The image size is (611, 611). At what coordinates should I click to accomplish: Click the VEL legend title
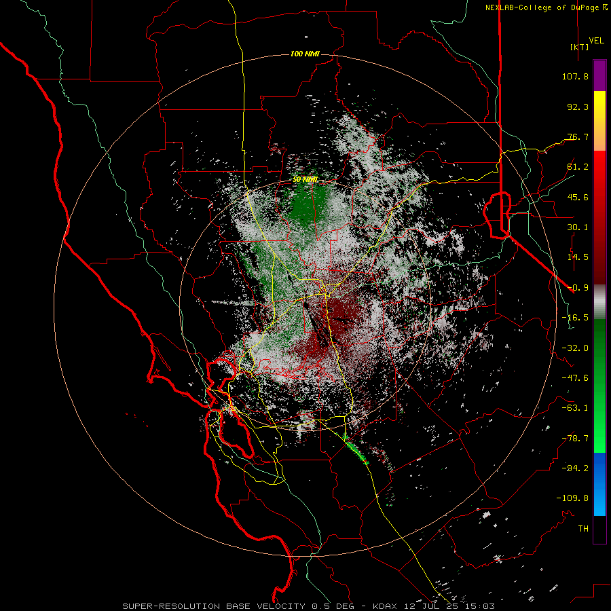tap(596, 40)
